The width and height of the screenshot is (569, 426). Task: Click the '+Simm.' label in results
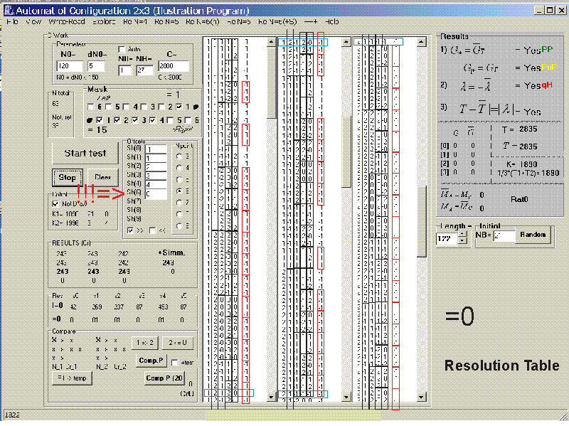[171, 252]
